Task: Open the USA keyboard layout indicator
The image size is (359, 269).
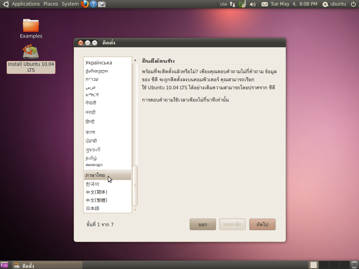Action: pyautogui.click(x=223, y=4)
